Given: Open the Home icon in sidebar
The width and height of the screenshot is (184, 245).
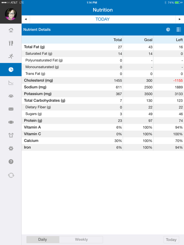Looking at the screenshot, I should (11, 30).
